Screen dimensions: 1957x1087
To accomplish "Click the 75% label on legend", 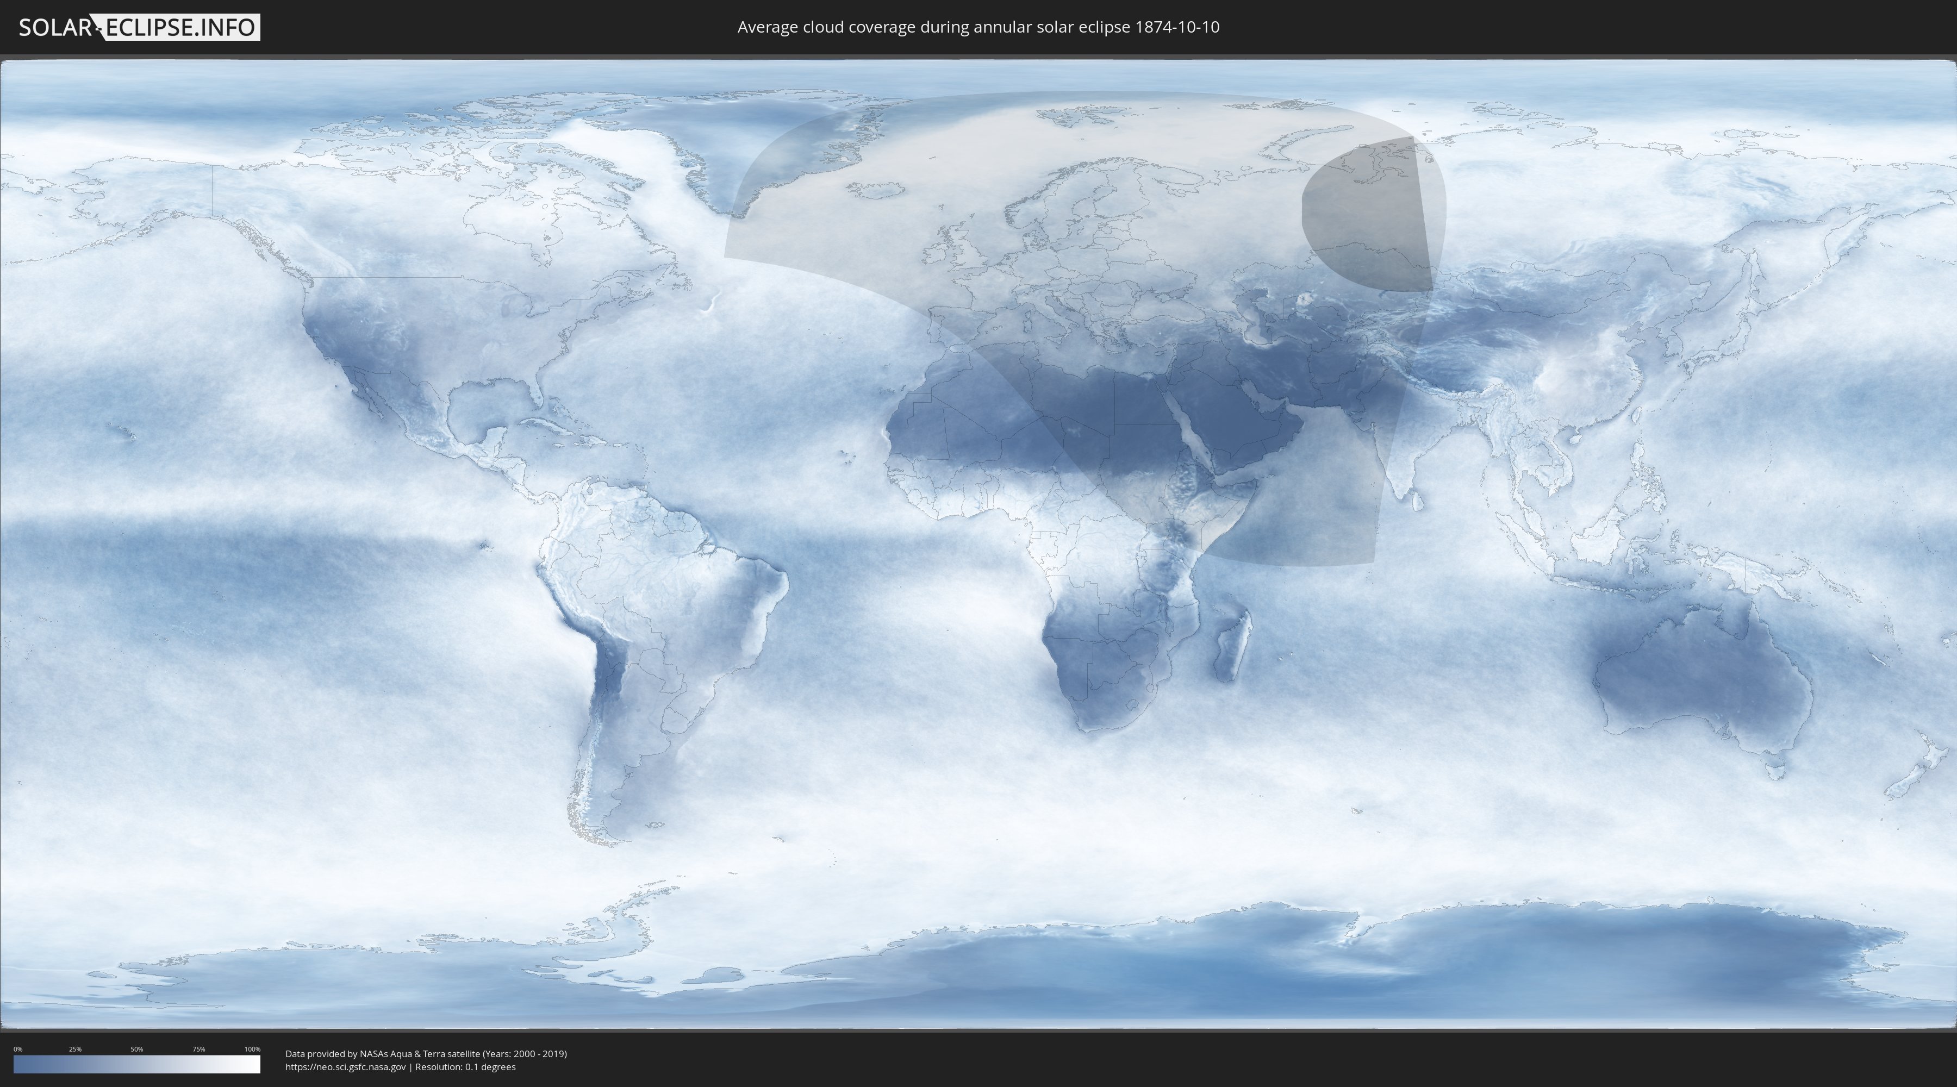I will 198,1049.
